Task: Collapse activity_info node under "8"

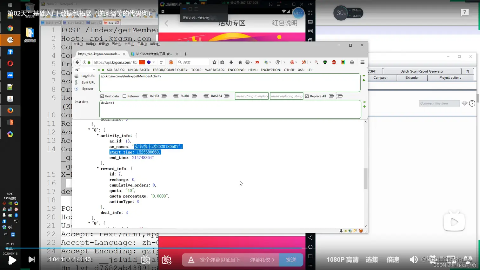Action: pyautogui.click(x=98, y=135)
